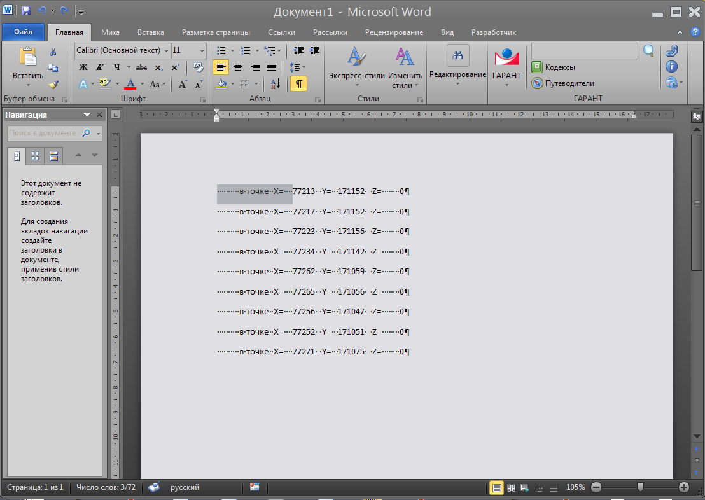Open the Файл menu tab
Screen dimensions: 705x500
tap(24, 32)
